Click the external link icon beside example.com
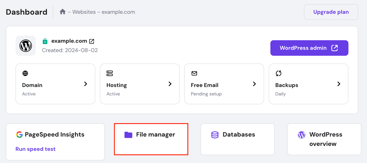Image resolution: width=367 pixels, height=163 pixels. 92,41
